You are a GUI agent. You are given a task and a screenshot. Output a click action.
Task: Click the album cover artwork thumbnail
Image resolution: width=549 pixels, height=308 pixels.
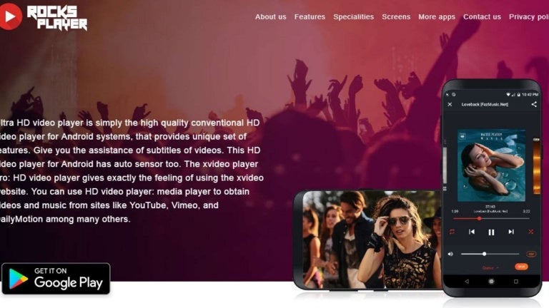pyautogui.click(x=491, y=165)
